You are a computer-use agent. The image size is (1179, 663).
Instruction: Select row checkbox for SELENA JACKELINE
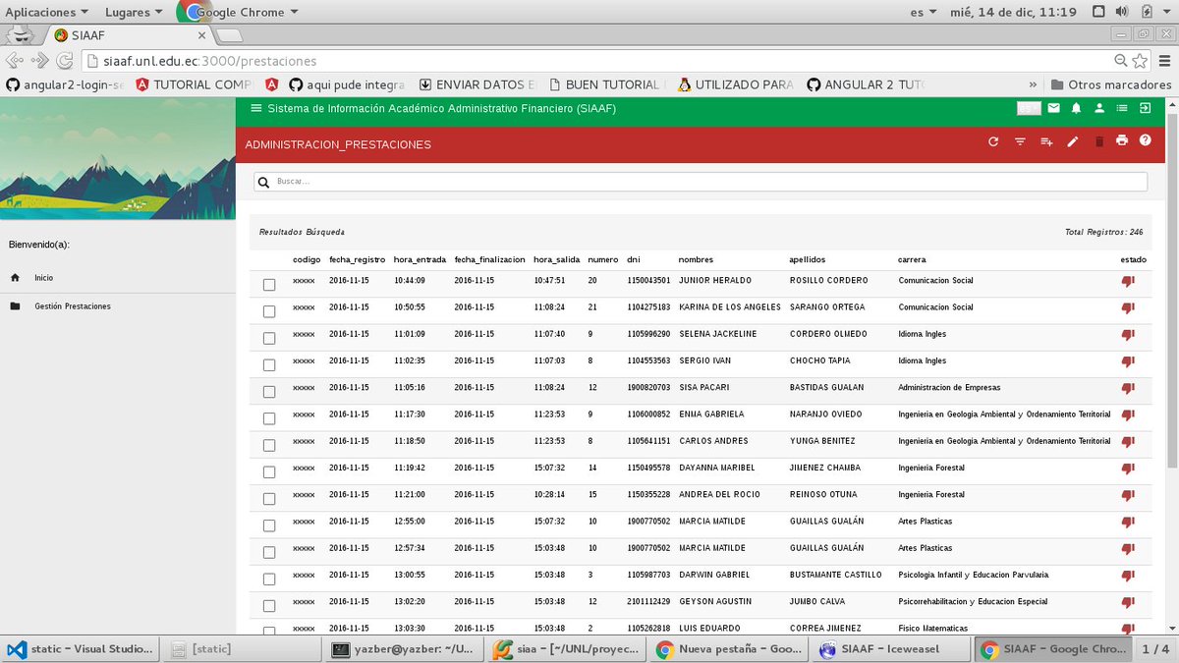[x=269, y=338]
